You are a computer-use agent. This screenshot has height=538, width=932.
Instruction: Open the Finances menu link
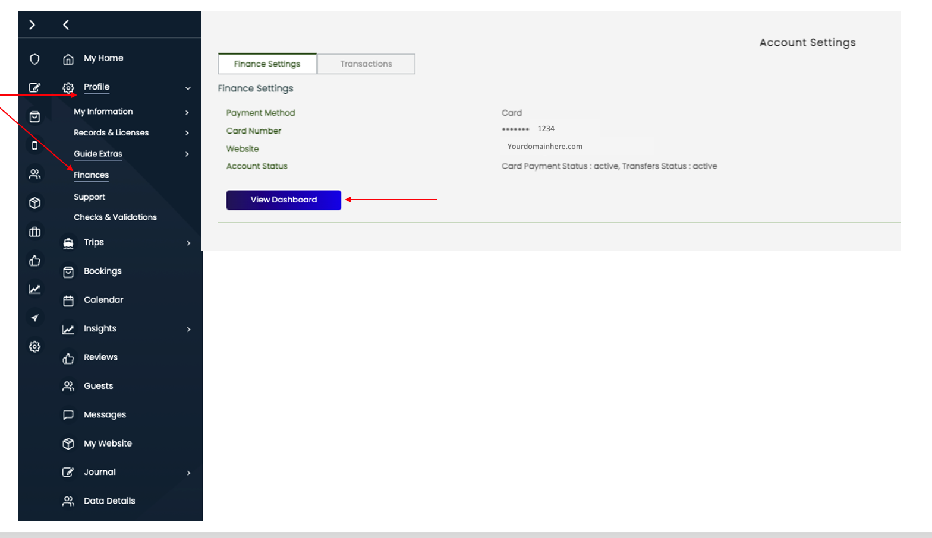point(91,175)
